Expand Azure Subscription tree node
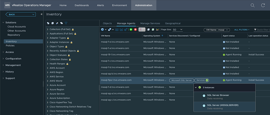The width and height of the screenshot is (270, 115). [48, 98]
